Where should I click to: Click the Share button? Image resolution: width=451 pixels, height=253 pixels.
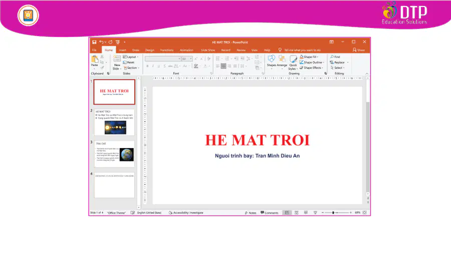359,50
